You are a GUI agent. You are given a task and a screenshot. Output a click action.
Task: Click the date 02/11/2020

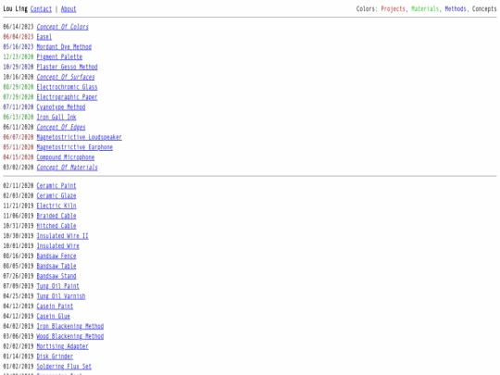[19, 185]
